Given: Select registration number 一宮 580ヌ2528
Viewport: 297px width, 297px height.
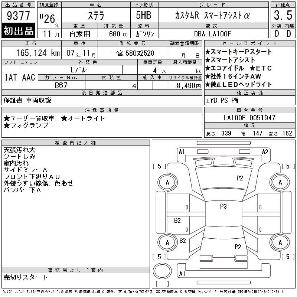Looking at the screenshot, I should coord(133,53).
